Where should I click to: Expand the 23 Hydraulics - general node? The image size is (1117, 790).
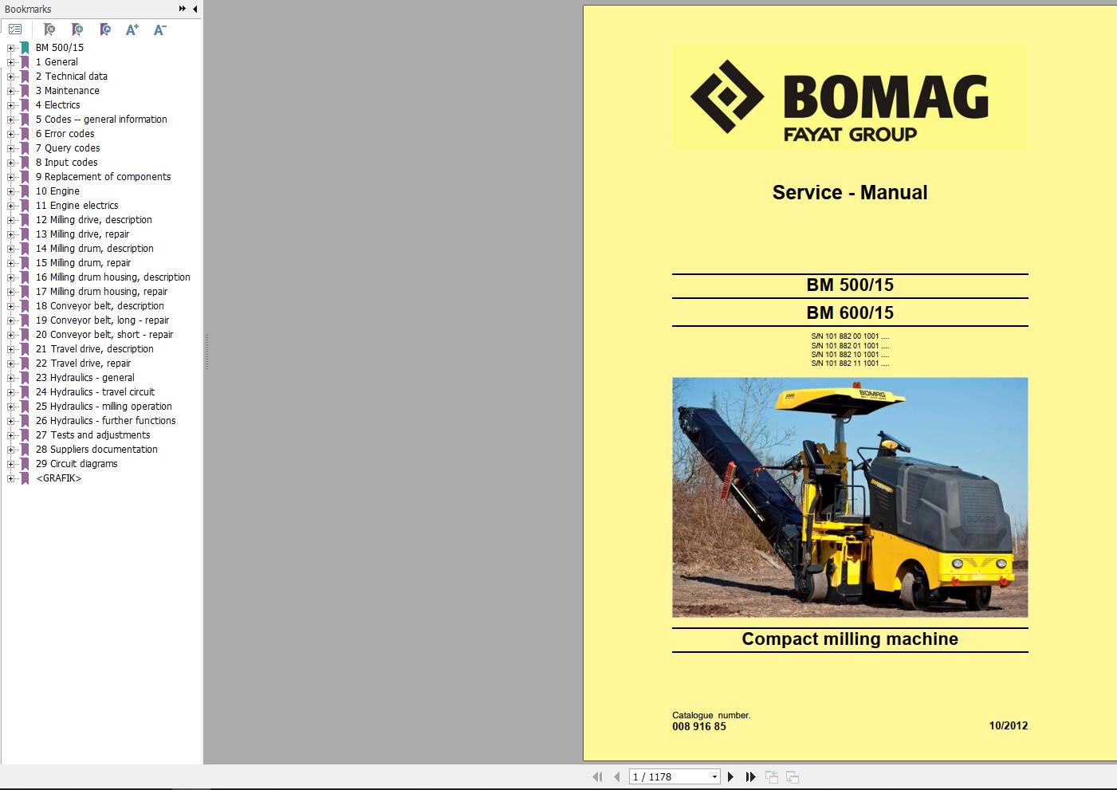click(x=10, y=378)
